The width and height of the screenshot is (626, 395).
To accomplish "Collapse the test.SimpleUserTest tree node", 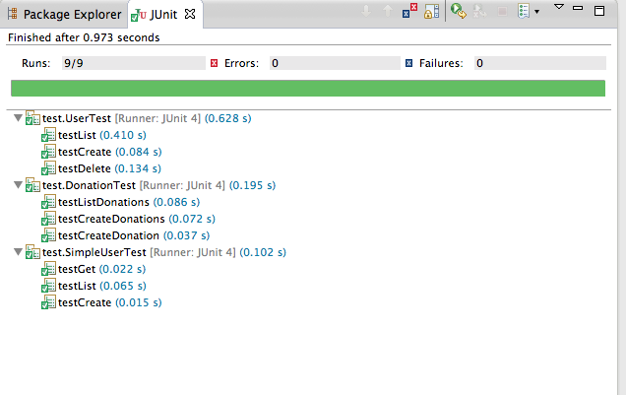I will (x=18, y=252).
